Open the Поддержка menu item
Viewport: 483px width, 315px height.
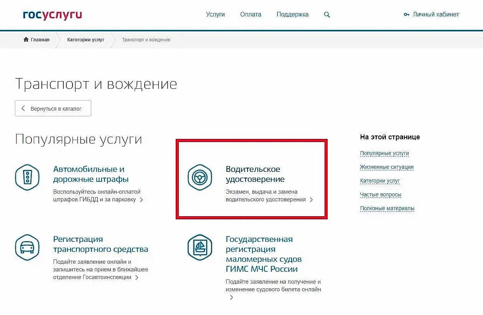(292, 15)
